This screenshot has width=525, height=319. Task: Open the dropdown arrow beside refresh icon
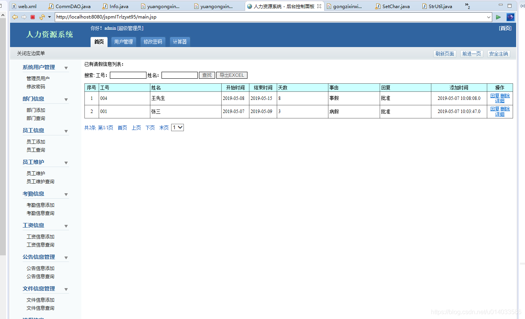49,17
